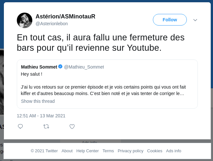213x161 pixels.
Task: Open the tweet options chevron dropdown
Action: 195,20
